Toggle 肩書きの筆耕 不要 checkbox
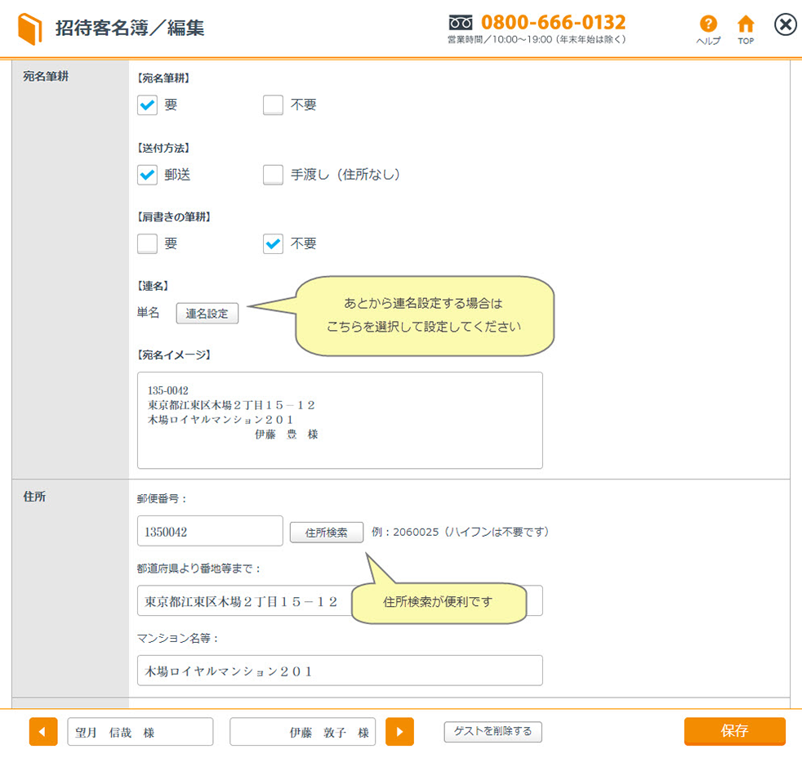Image resolution: width=802 pixels, height=758 pixels. point(273,244)
